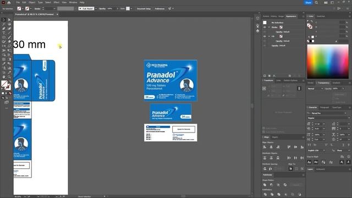Open the File menu
Screen dimensions: 352x198
pos(18,2)
